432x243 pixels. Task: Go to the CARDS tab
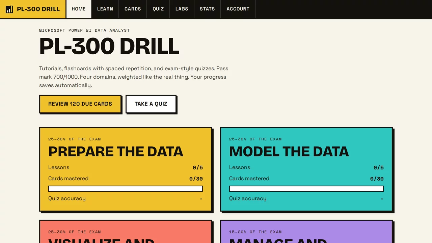pos(133,9)
